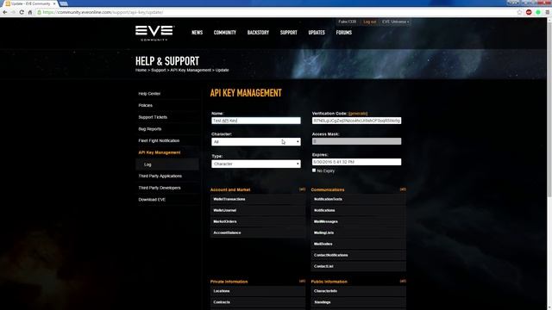Viewport: 552px width, 310px height.
Task: Toggle the AccountBalance permission
Action: pyautogui.click(x=258, y=232)
